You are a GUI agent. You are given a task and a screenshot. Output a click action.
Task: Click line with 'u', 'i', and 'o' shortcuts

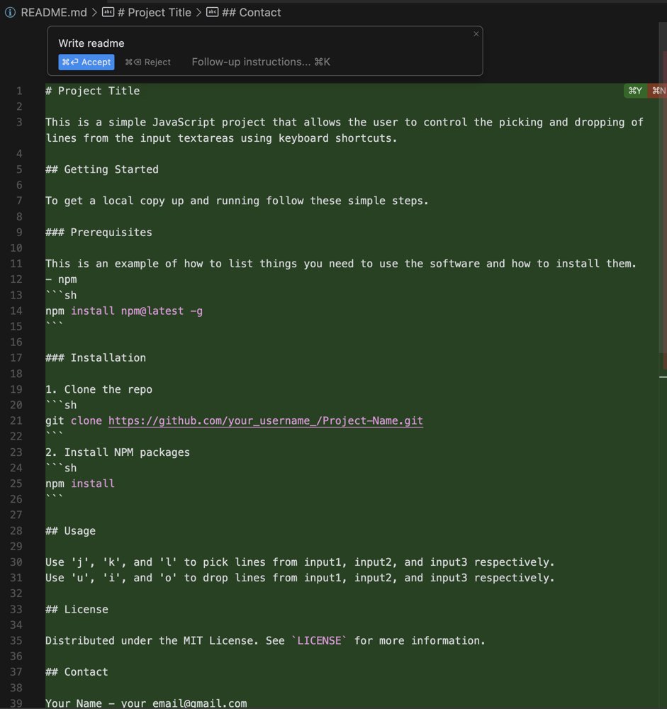(300, 578)
